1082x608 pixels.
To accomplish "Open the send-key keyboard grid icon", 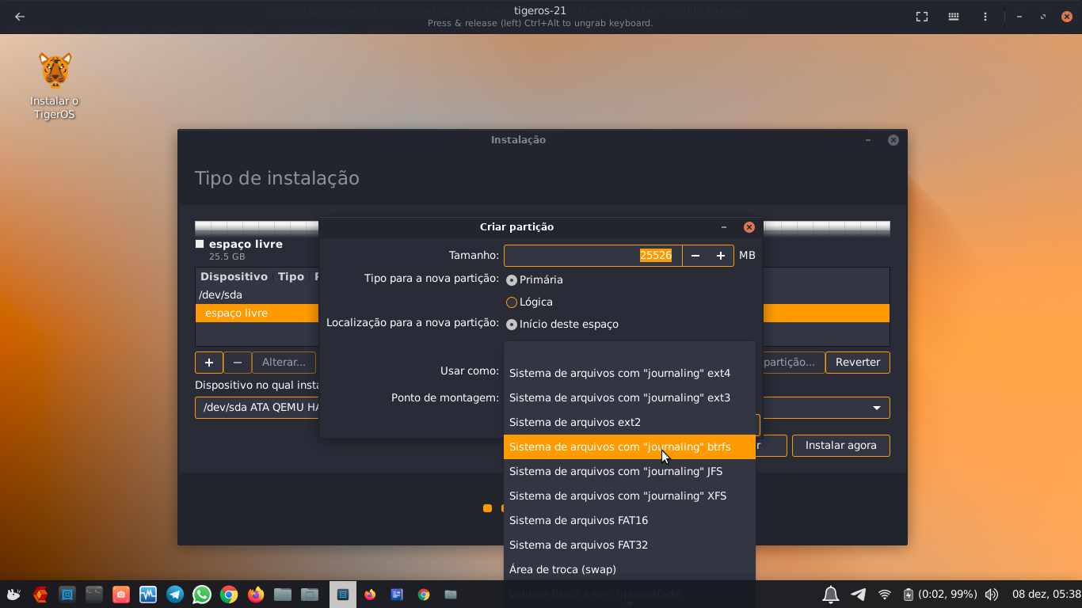I will tap(954, 17).
